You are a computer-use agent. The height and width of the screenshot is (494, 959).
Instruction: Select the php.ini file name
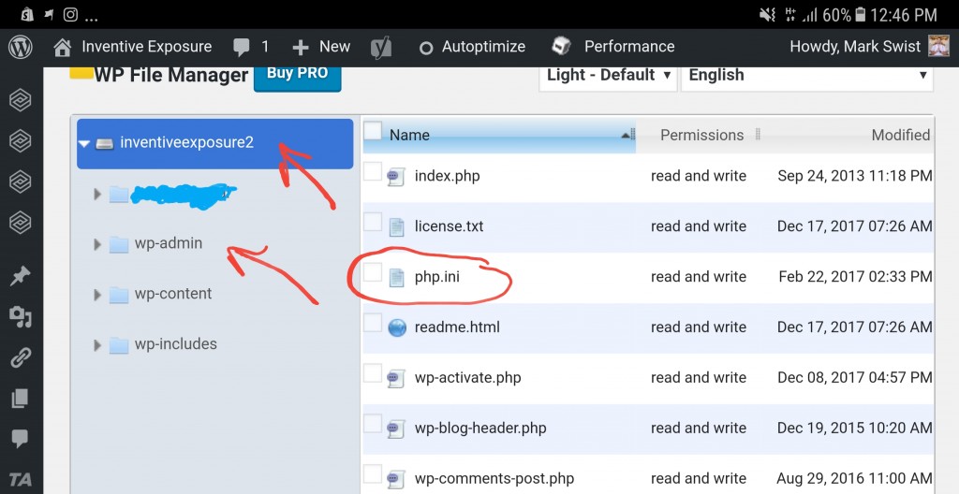coord(436,277)
